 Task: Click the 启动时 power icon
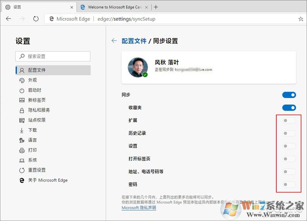(22, 90)
